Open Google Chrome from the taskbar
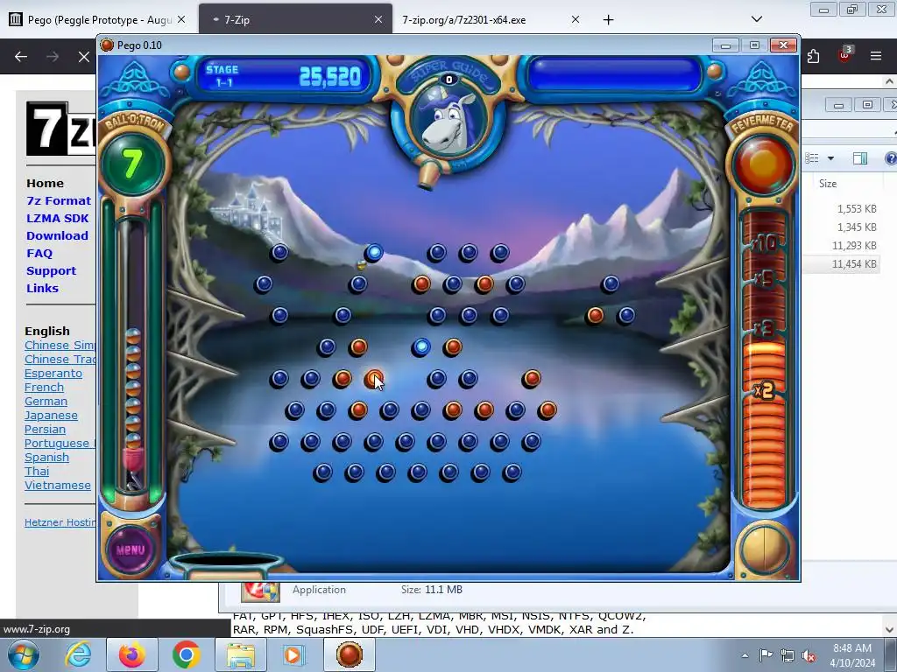Viewport: 897px width, 672px height. [x=186, y=654]
